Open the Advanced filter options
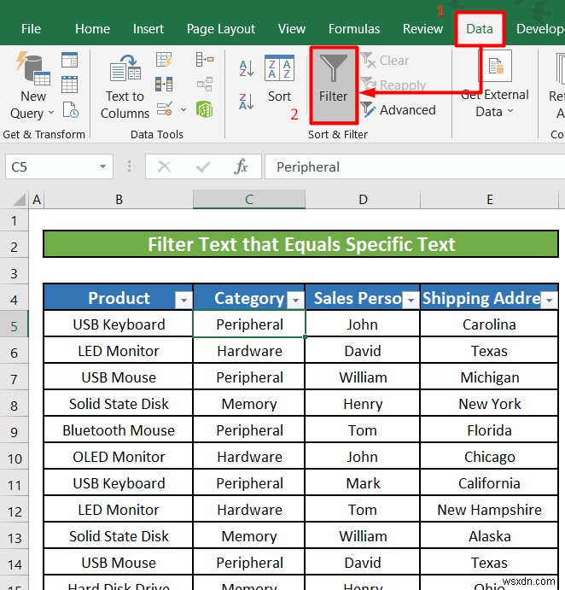The image size is (565, 590). (x=398, y=110)
